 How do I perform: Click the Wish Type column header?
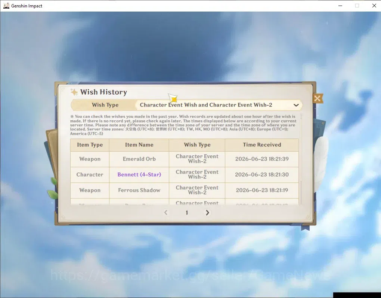pos(197,145)
